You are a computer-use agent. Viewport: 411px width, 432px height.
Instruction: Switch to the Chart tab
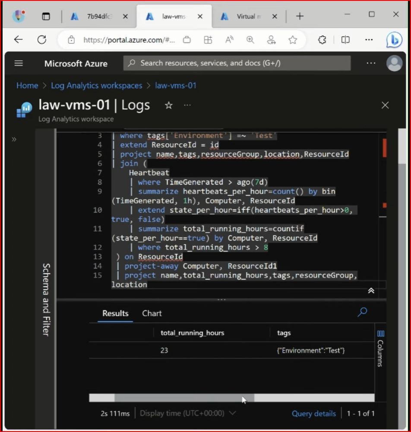(x=152, y=313)
